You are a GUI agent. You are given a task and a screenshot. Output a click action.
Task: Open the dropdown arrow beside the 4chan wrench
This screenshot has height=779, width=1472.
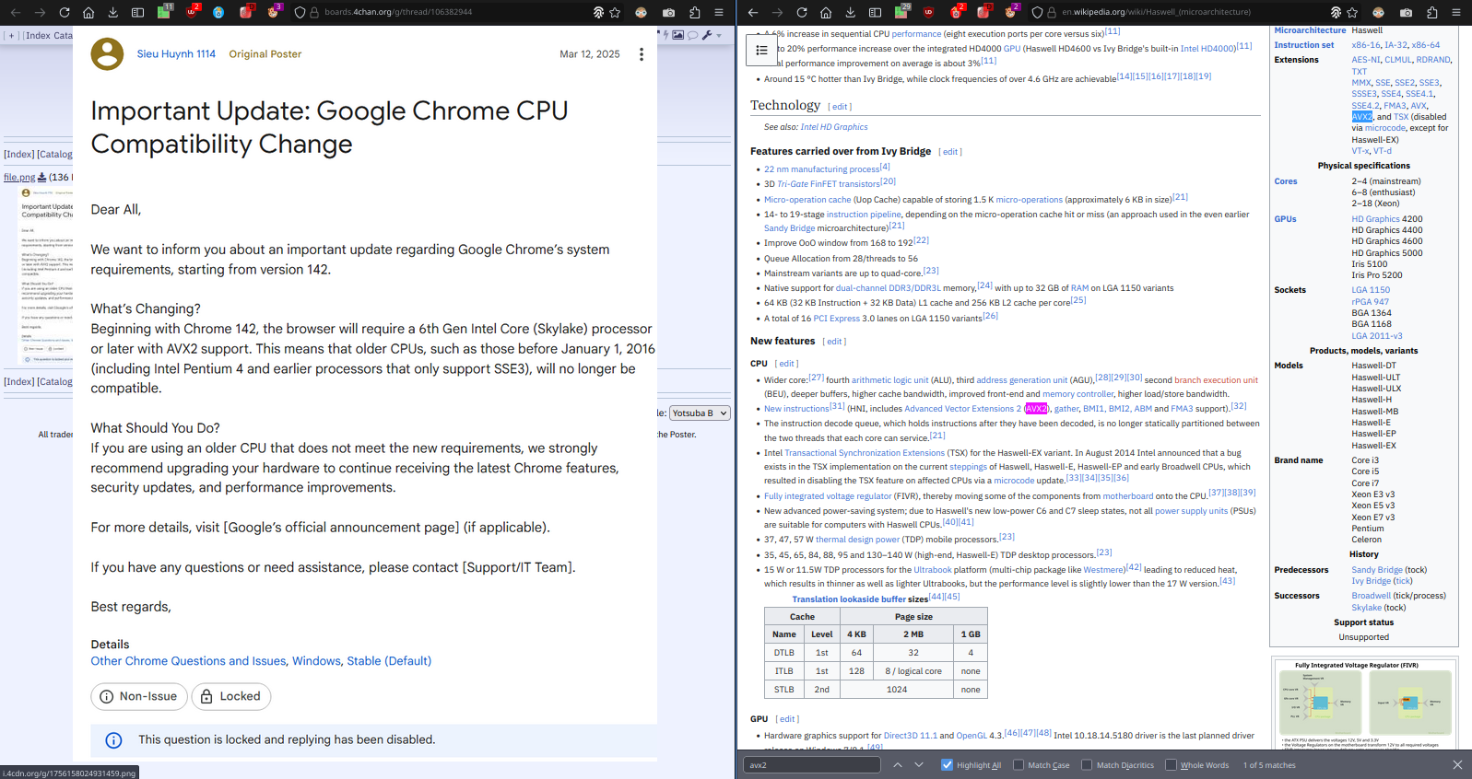point(719,35)
